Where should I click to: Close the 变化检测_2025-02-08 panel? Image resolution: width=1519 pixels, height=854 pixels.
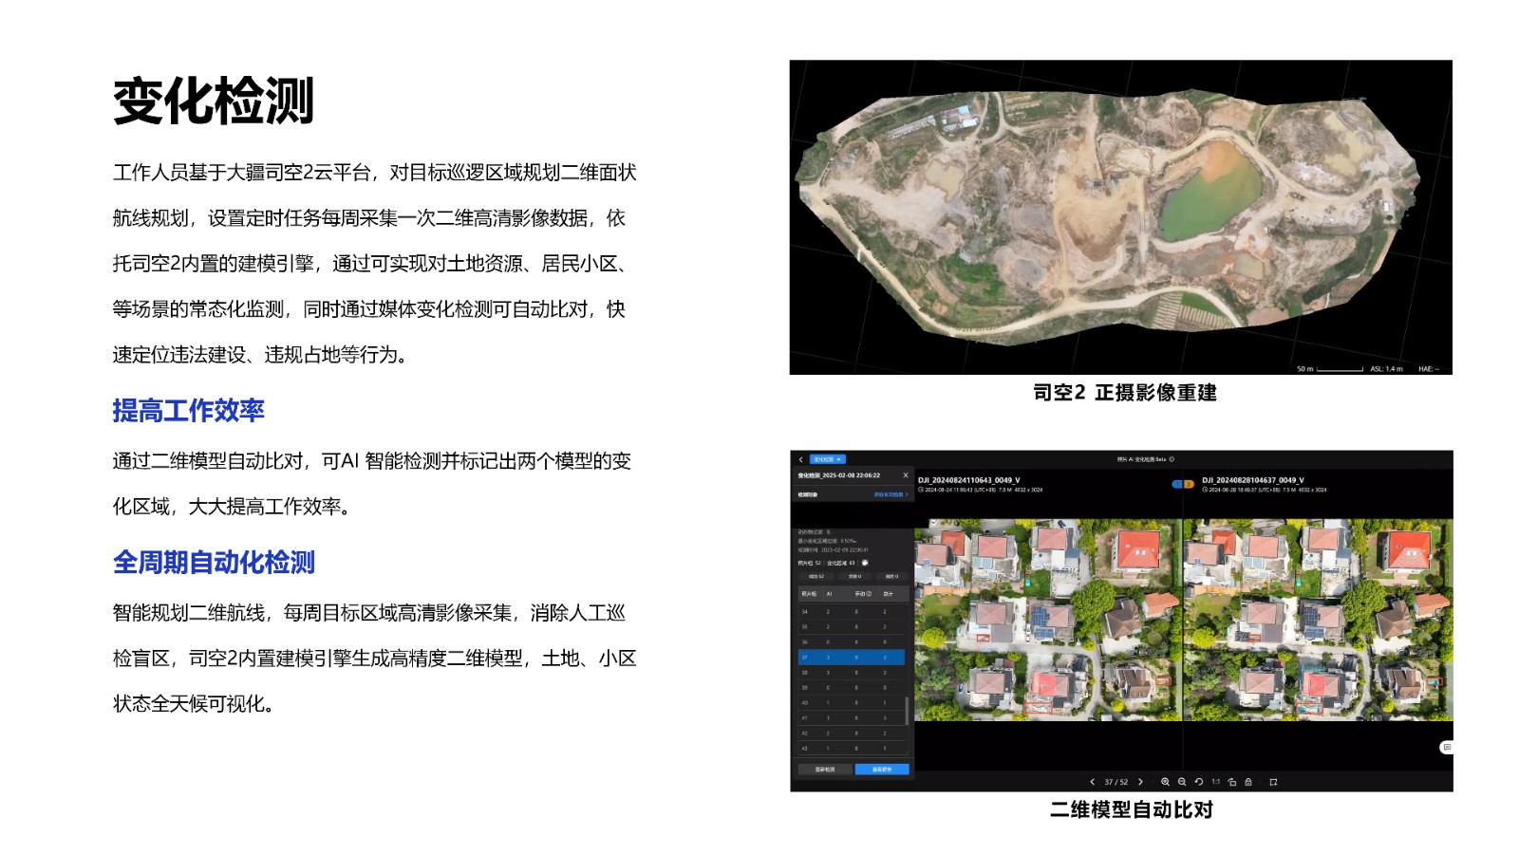pyautogui.click(x=906, y=475)
